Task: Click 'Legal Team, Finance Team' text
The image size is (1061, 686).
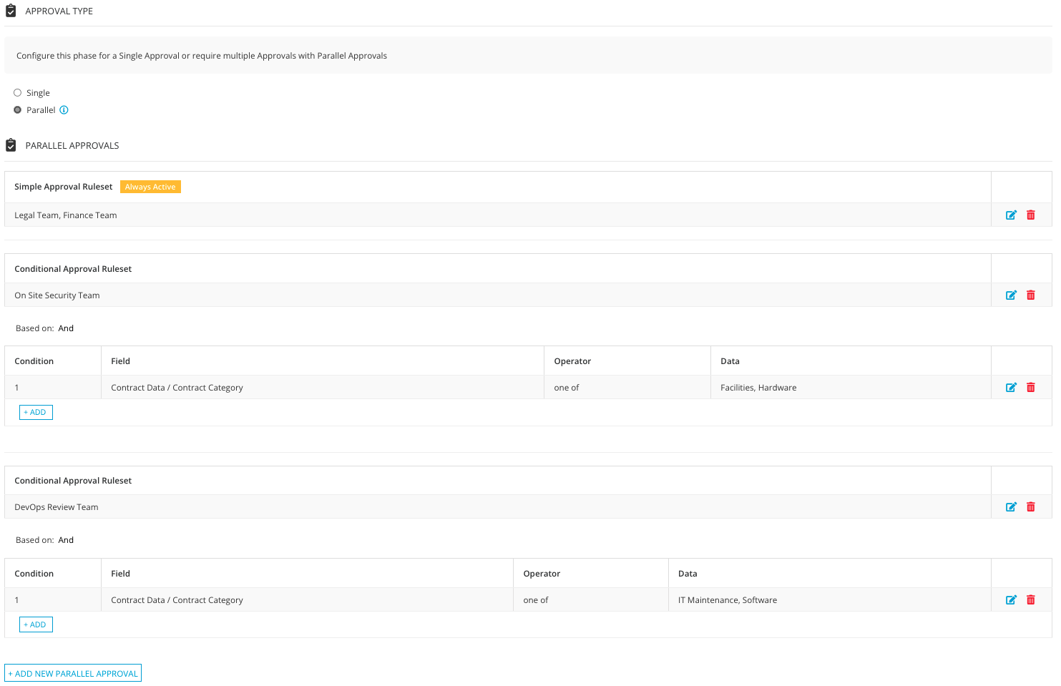Action: tap(66, 215)
